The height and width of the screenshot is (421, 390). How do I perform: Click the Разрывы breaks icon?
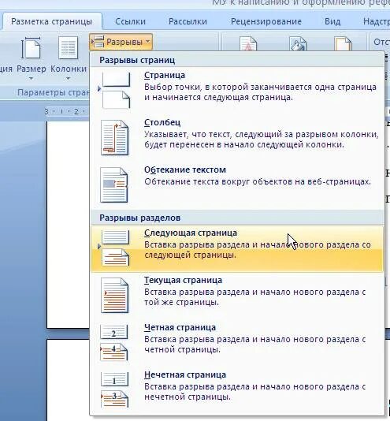click(98, 42)
